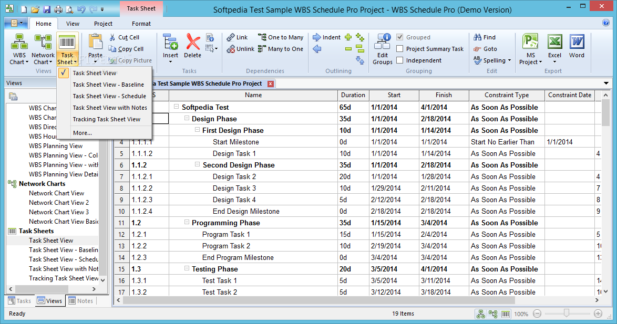Switch to the Tasks pane tab

click(x=19, y=301)
